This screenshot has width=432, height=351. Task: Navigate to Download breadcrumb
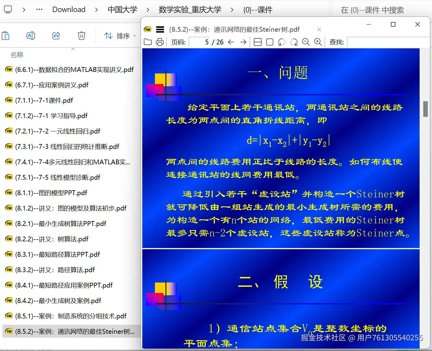point(69,9)
